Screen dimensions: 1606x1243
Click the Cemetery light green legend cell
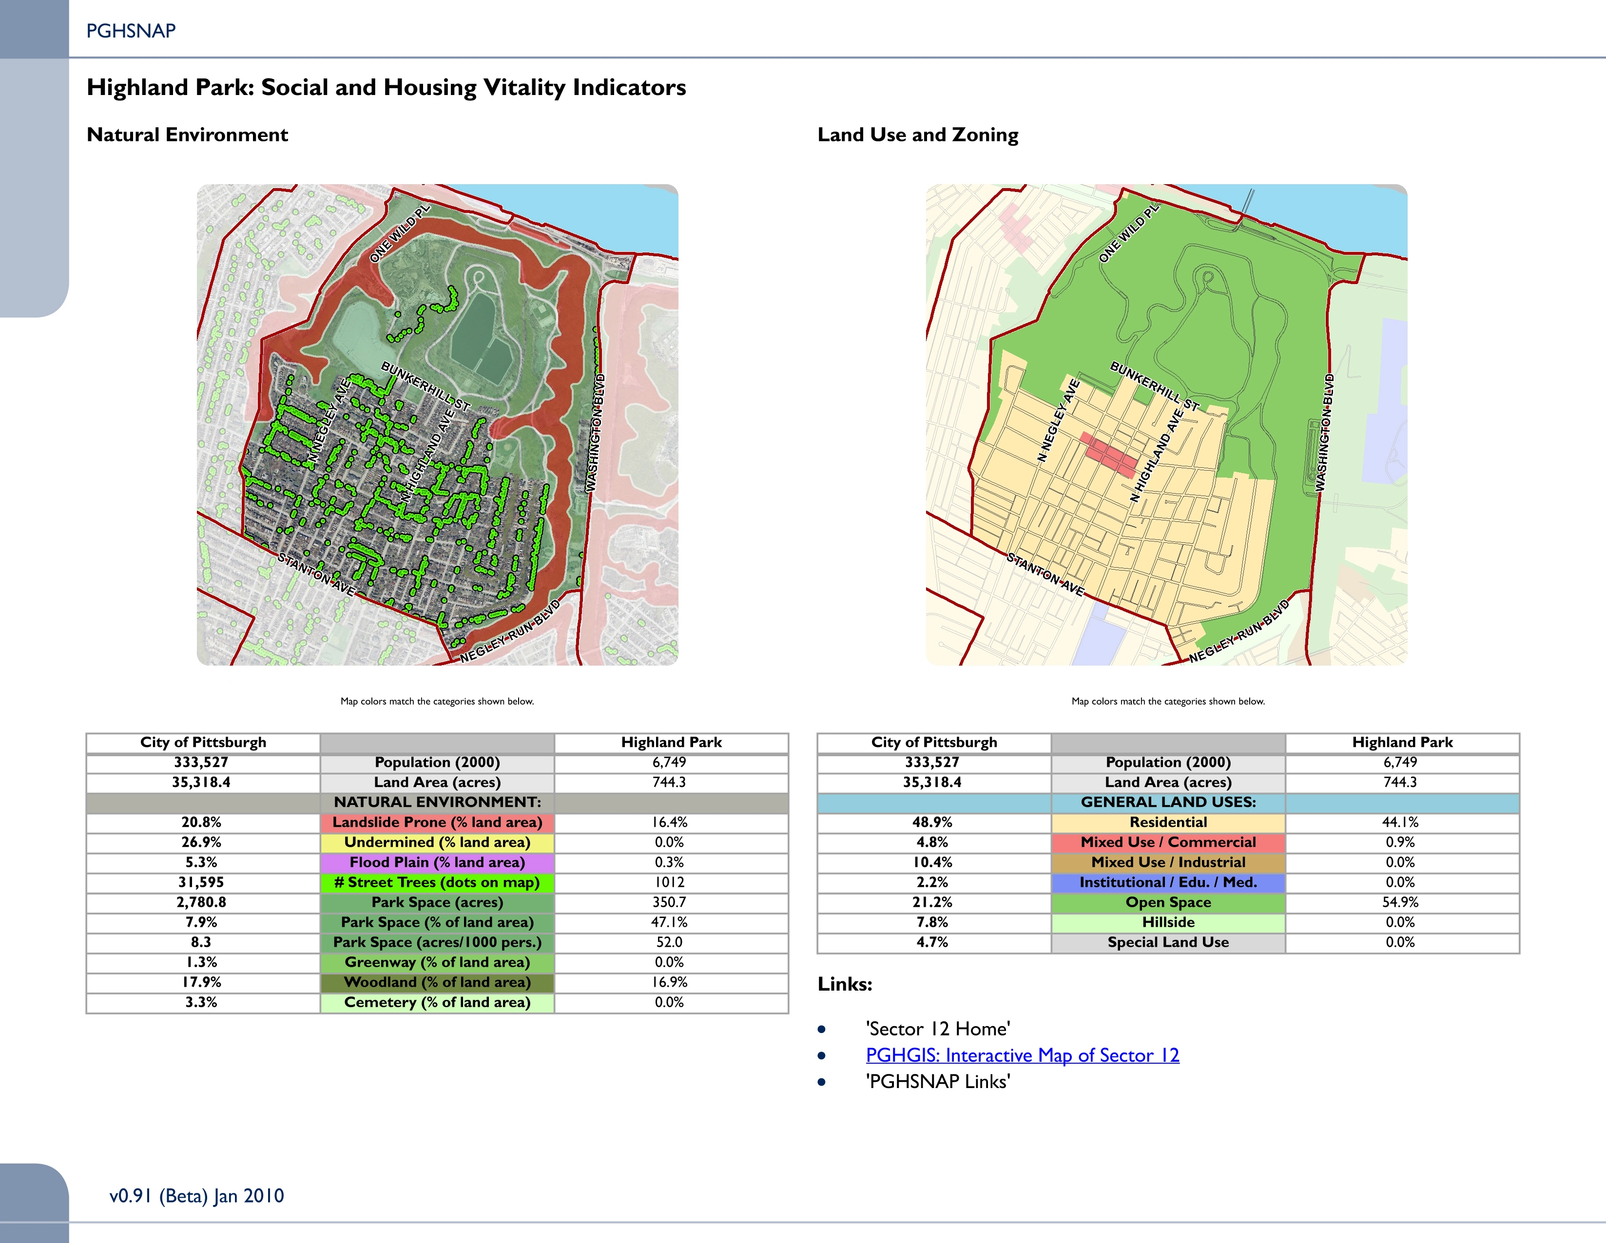[x=437, y=1002]
